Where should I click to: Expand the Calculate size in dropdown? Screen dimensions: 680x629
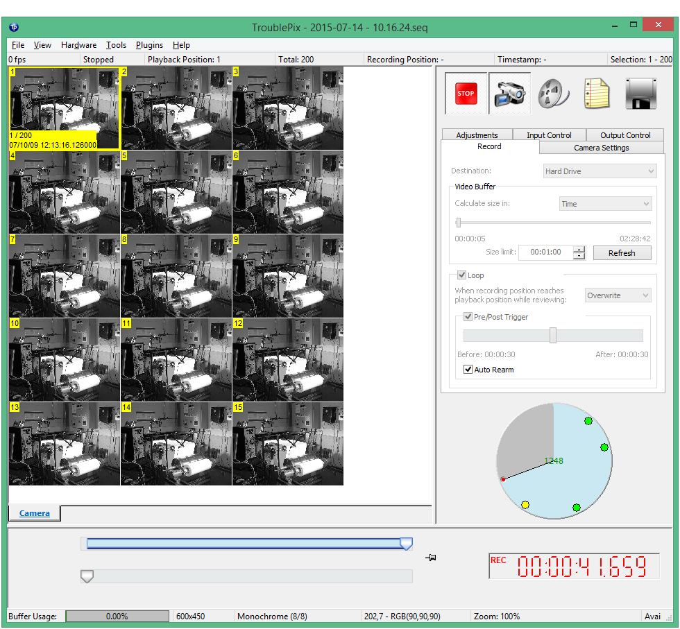(605, 204)
